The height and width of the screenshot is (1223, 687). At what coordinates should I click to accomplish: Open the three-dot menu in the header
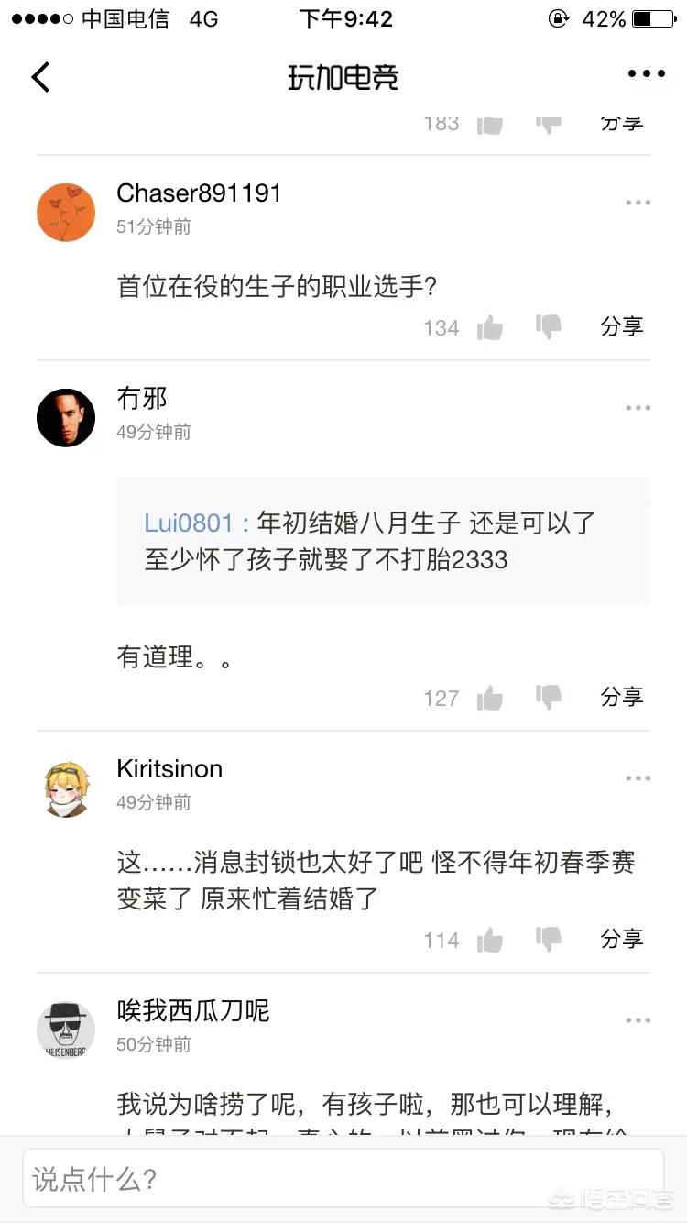(x=646, y=74)
